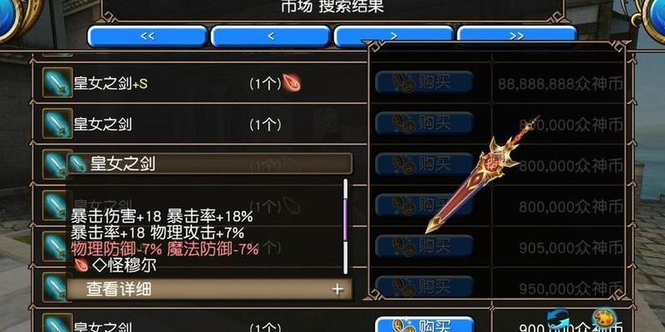Select the second 皇女之剑 (1个) listing row
This screenshot has width=665, height=332.
199,124
